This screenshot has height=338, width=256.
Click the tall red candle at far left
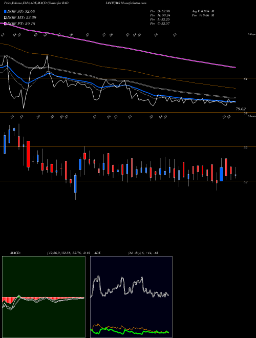(x=28, y=154)
